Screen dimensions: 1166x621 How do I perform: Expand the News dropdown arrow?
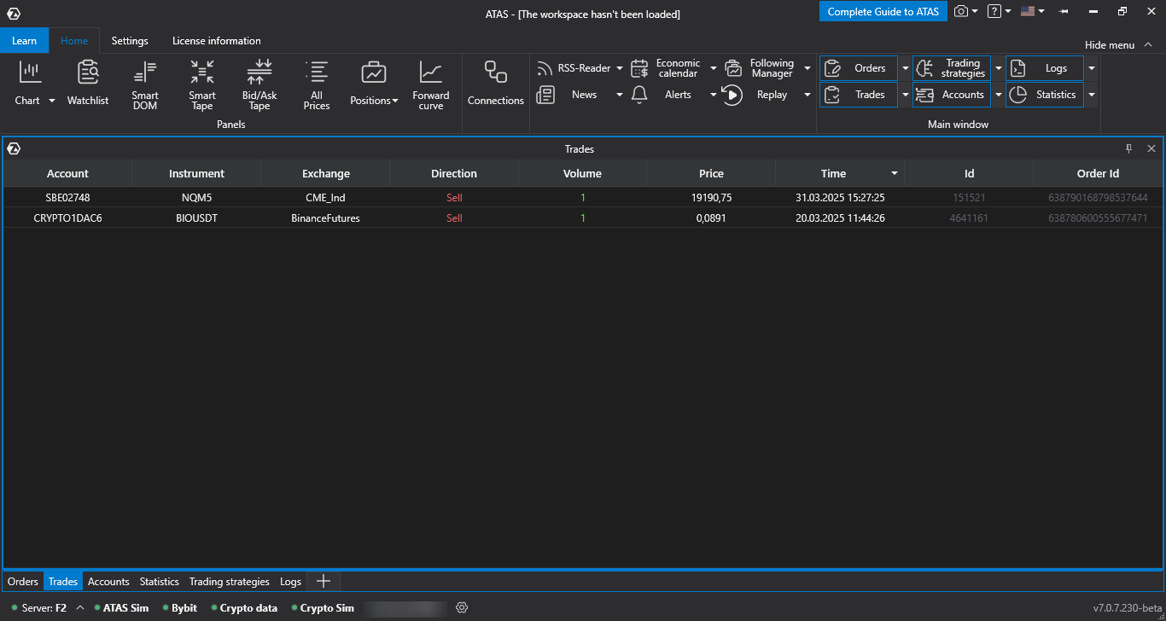pos(620,95)
